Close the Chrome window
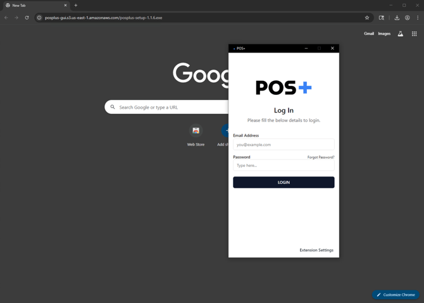Image resolution: width=424 pixels, height=303 pixels. [x=417, y=5]
